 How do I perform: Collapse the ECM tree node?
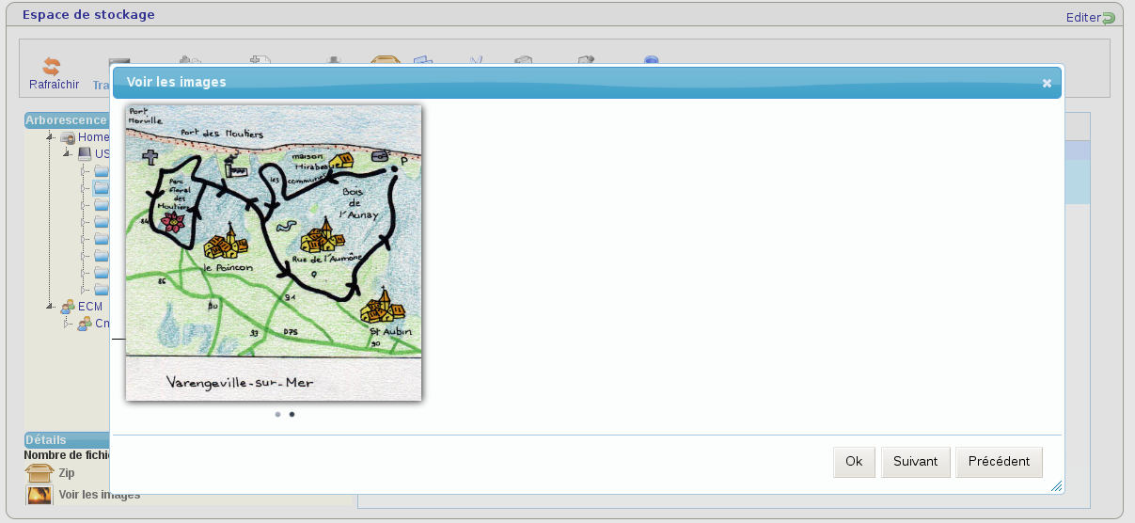(50, 307)
